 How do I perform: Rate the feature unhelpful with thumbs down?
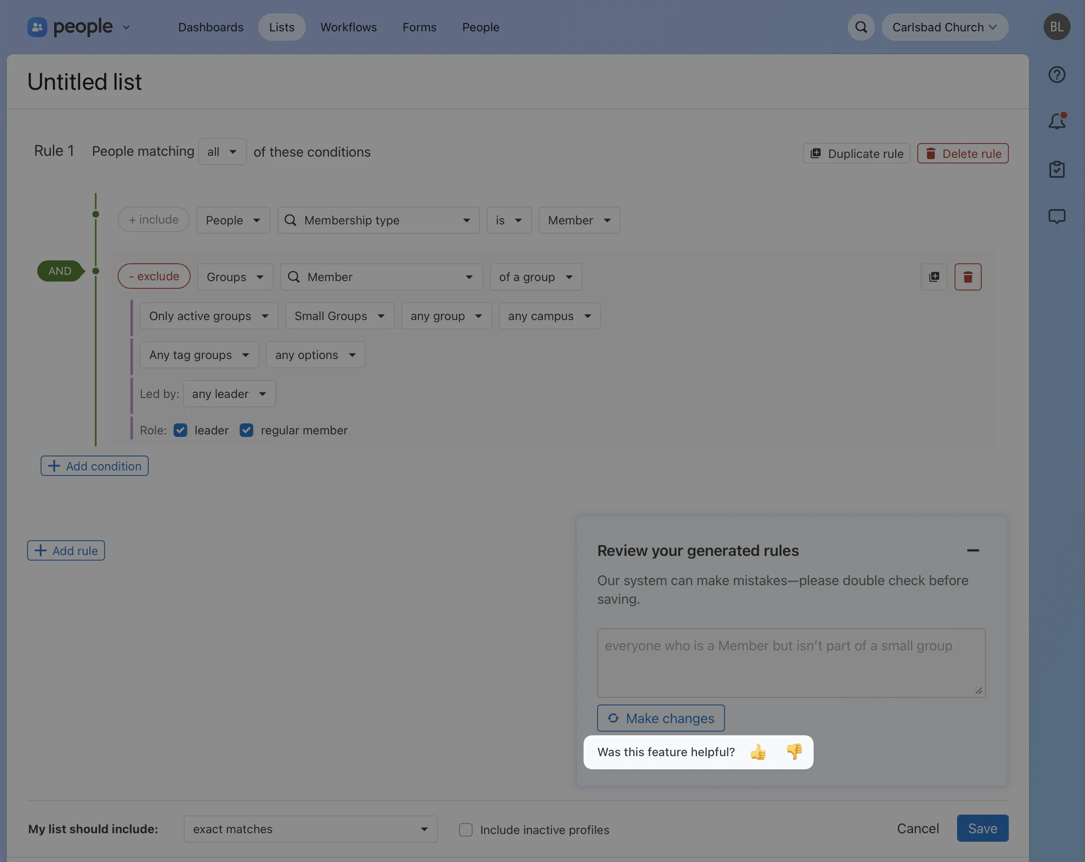pyautogui.click(x=794, y=752)
